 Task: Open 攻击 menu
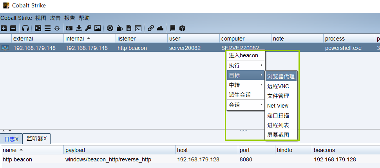coord(55,18)
